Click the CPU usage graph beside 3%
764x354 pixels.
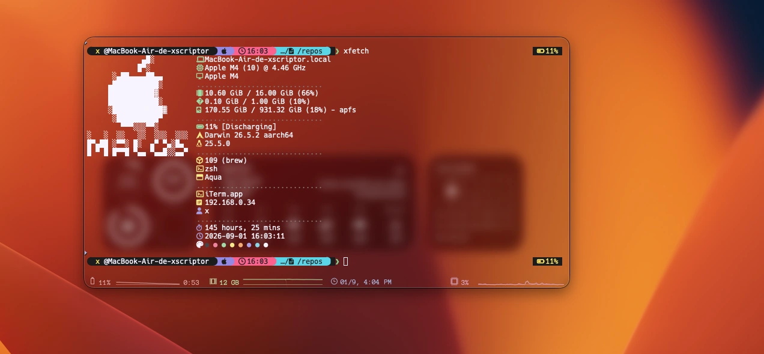521,282
